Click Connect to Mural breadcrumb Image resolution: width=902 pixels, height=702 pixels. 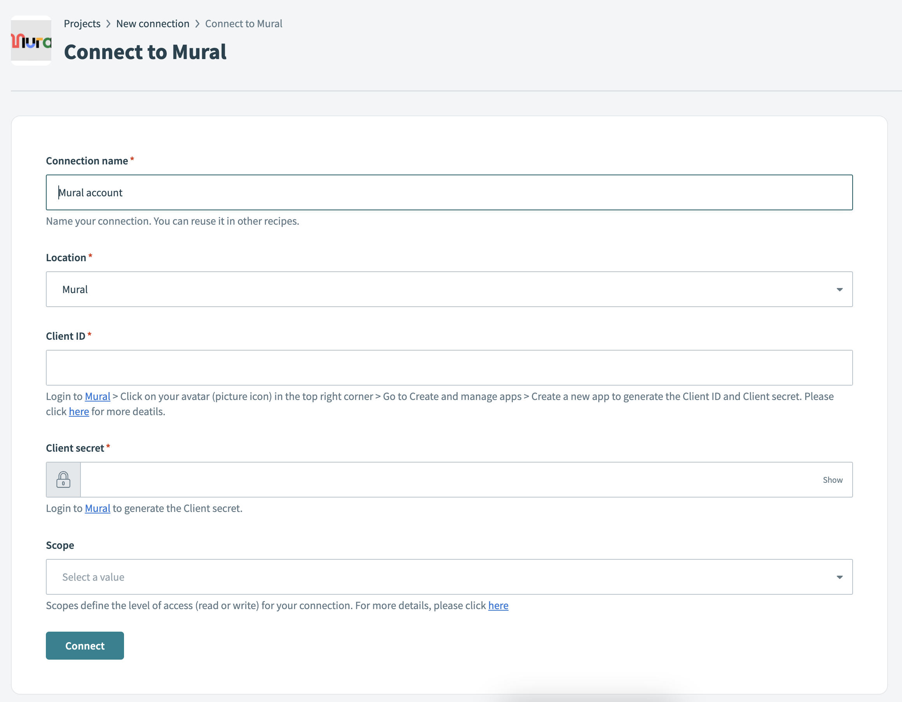pyautogui.click(x=243, y=24)
